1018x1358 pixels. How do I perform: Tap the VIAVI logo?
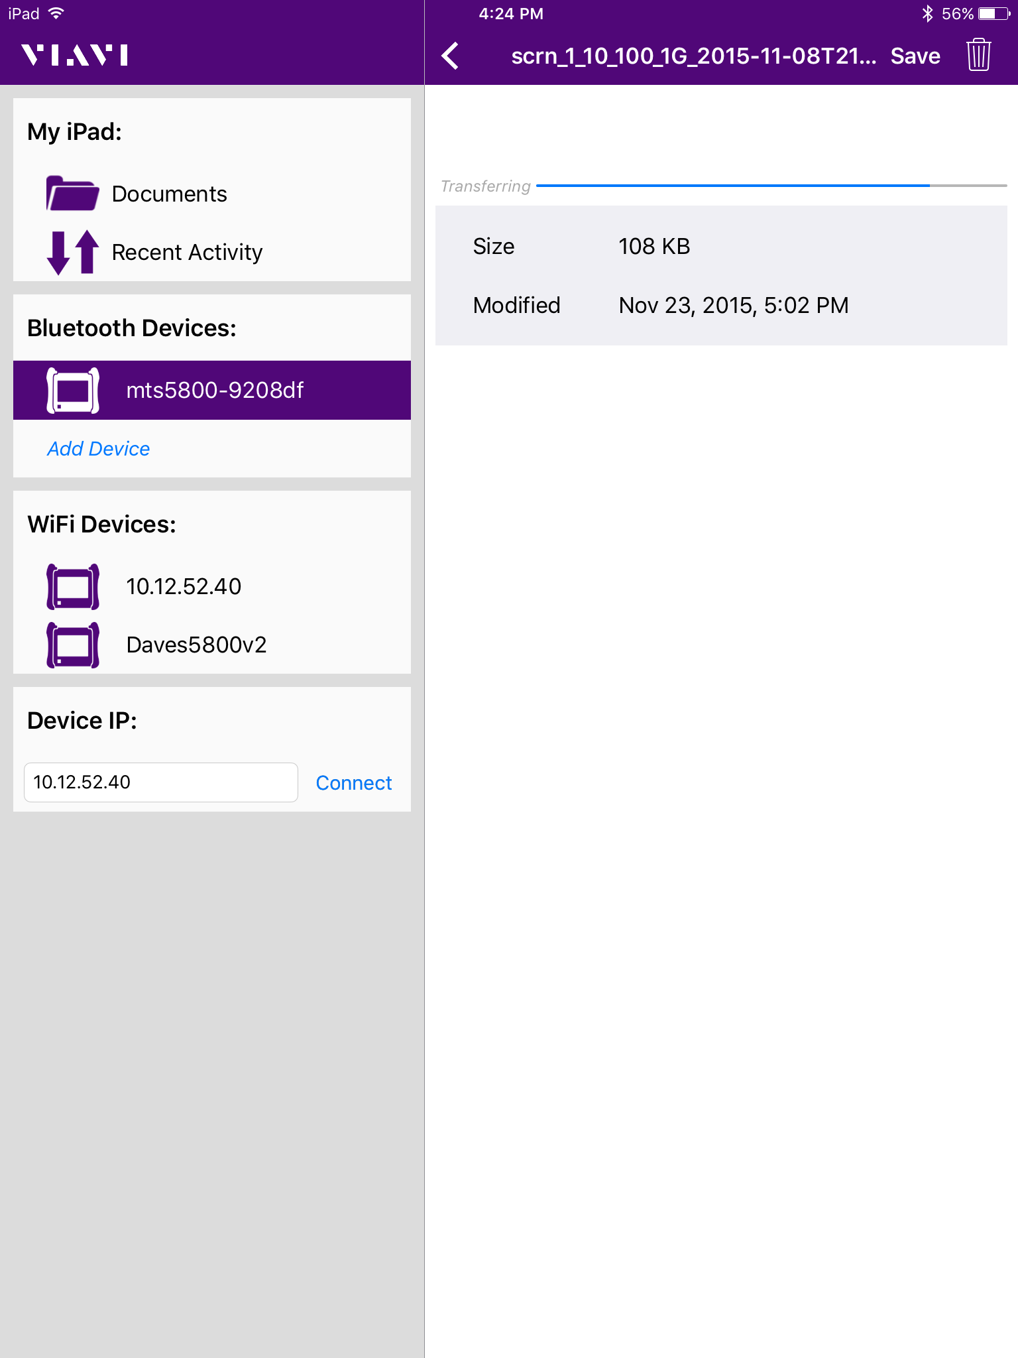(x=74, y=55)
